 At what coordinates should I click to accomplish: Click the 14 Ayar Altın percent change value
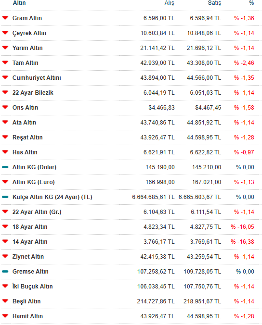[x=242, y=242]
